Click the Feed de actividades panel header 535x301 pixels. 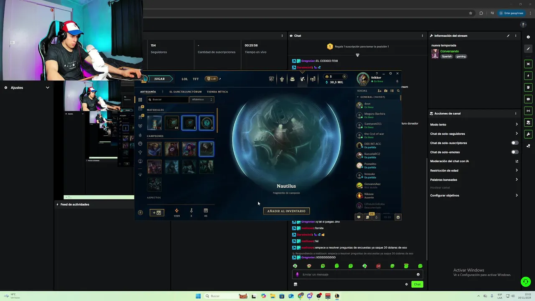75,204
